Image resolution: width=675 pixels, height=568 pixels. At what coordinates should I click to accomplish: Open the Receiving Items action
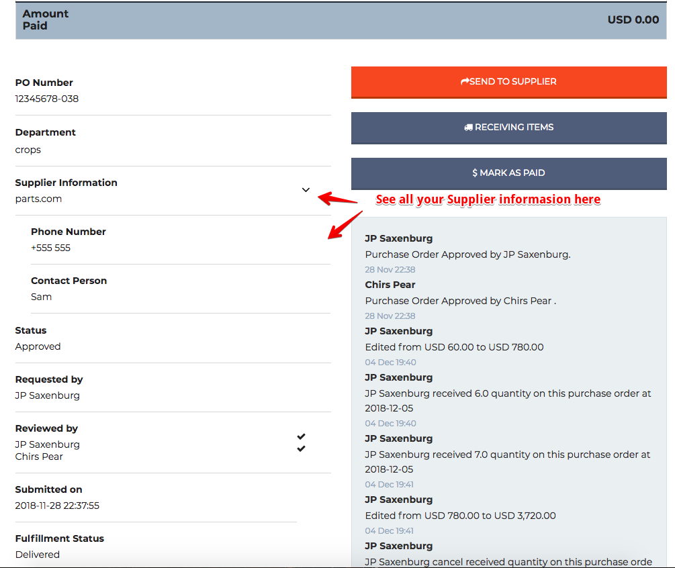[509, 128]
